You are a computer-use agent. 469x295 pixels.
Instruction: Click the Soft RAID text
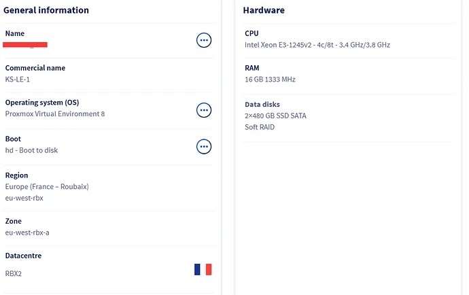pos(260,127)
